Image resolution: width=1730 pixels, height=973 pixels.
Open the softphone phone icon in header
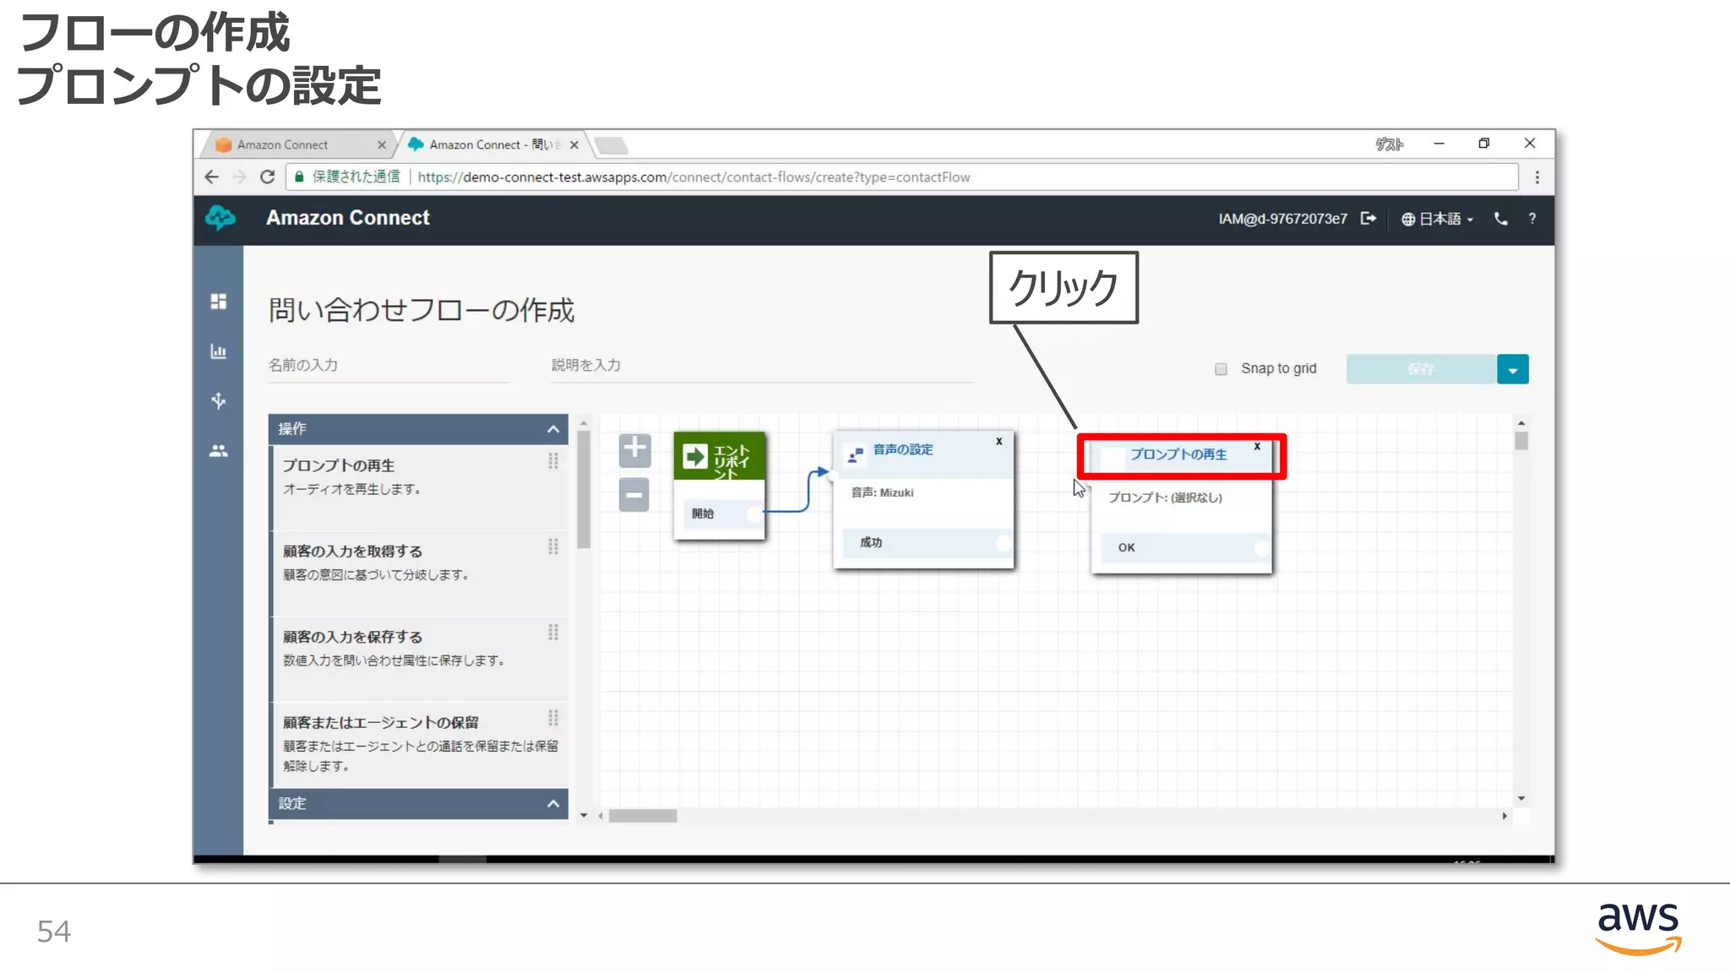(x=1500, y=219)
